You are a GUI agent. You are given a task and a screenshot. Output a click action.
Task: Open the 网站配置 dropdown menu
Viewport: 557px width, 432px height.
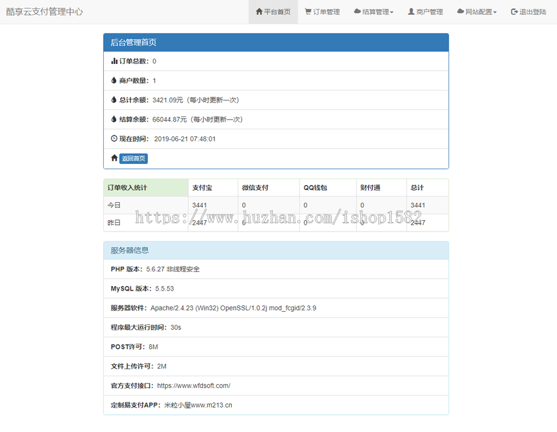tap(477, 11)
